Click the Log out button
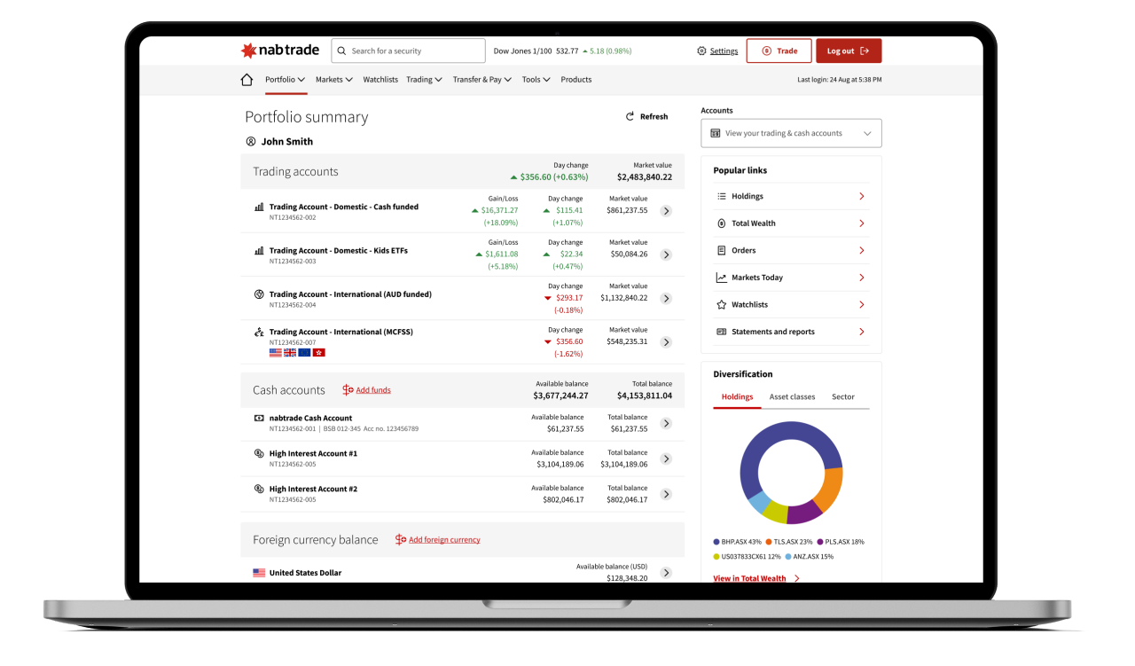The image size is (1135, 666). point(849,51)
